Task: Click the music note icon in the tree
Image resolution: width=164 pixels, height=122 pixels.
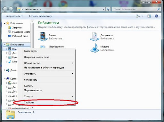Action: pyautogui.click(x=10, y=61)
